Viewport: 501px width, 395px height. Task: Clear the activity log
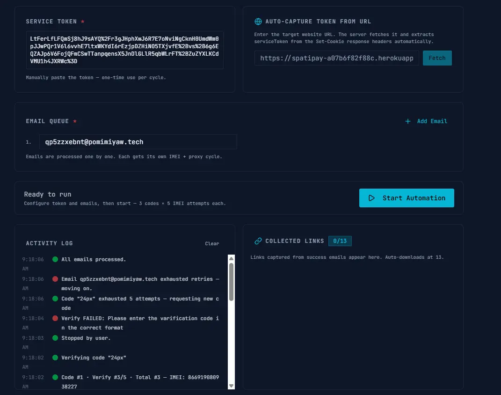212,243
